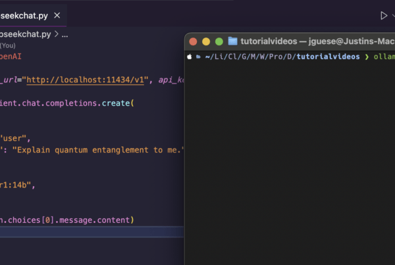Screen dimensions: 395x265
Task: Click the small folder icon in prompt
Action: (199, 57)
